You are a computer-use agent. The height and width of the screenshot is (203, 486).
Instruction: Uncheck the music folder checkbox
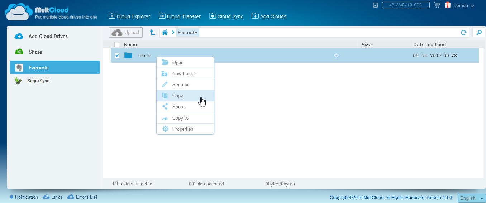point(117,55)
